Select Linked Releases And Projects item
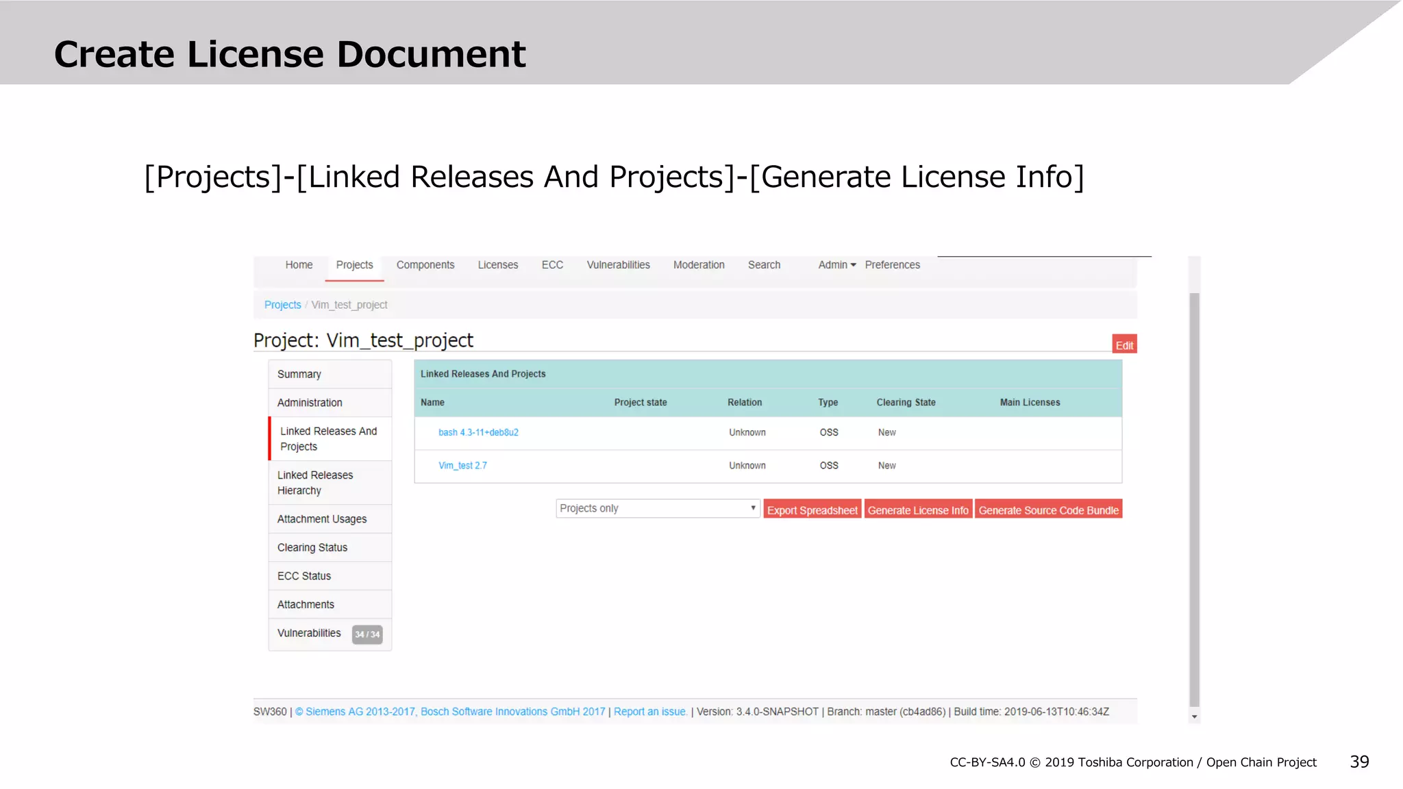1403x789 pixels. point(330,438)
